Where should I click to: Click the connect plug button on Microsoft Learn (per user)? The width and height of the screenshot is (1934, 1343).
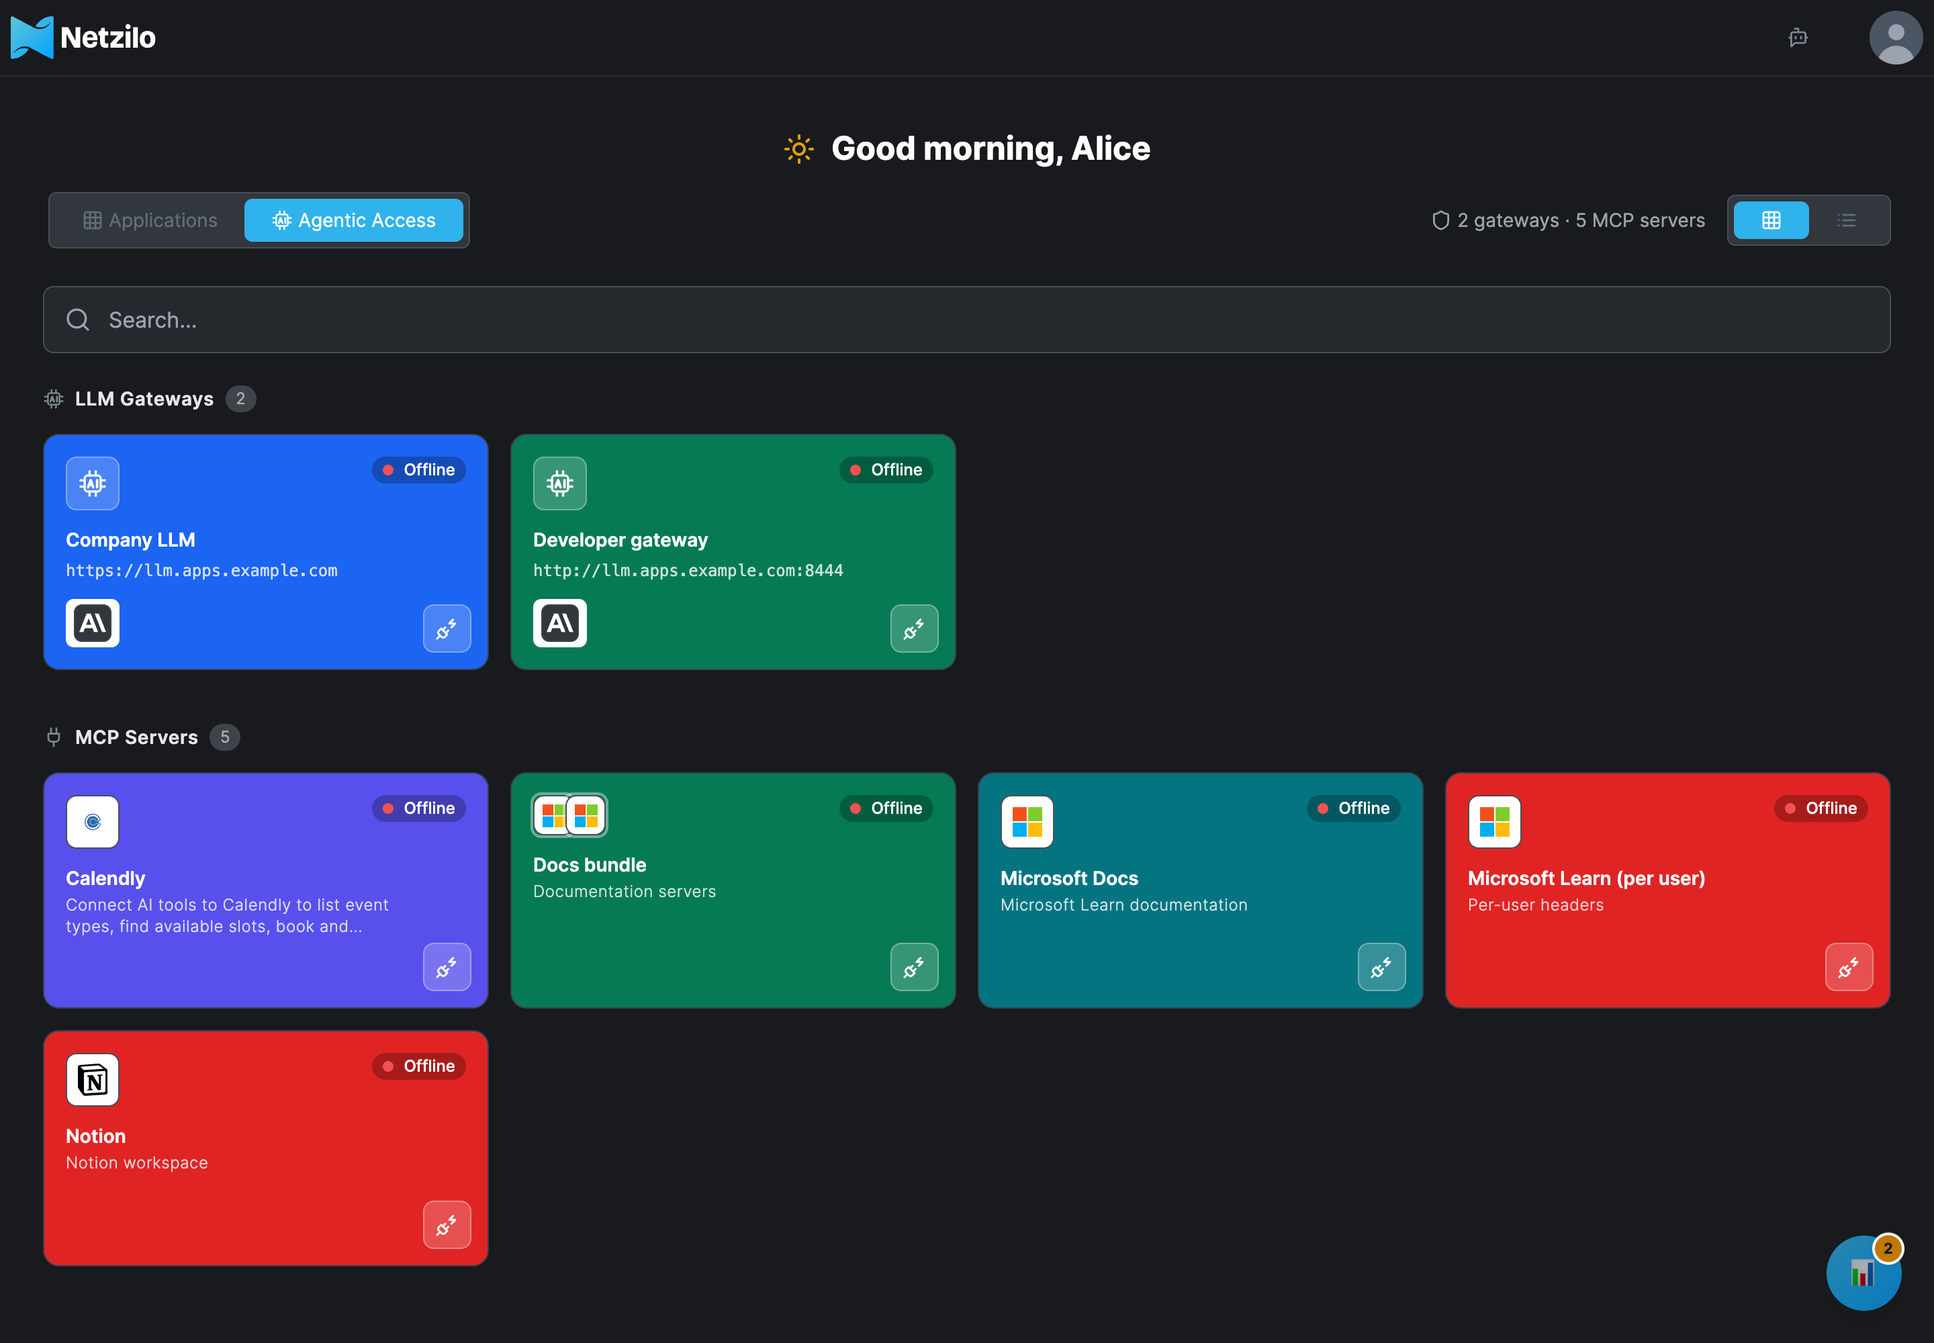coord(1849,967)
